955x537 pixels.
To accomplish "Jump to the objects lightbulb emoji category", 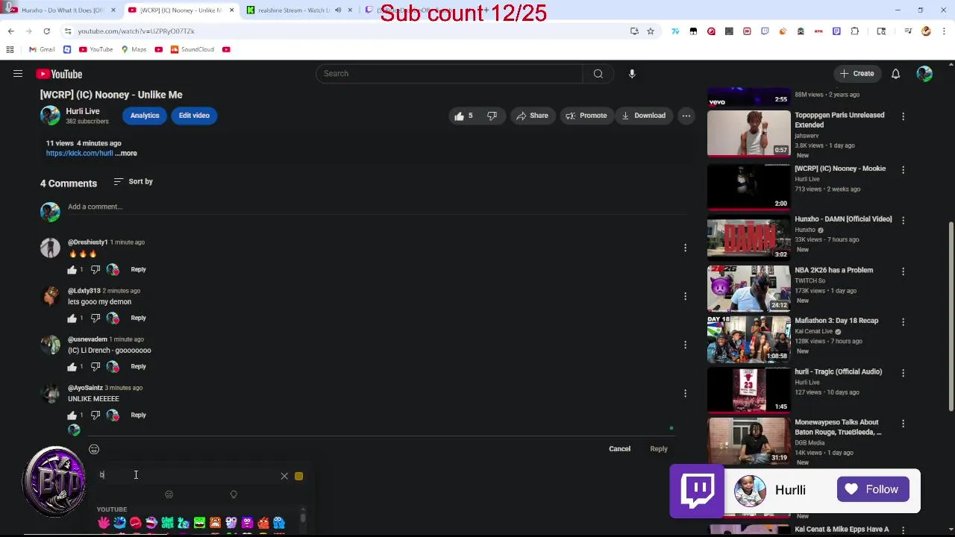I will tap(234, 494).
